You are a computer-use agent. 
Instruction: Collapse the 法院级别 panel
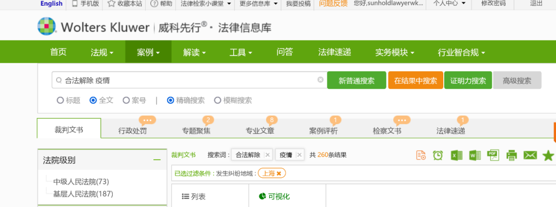[x=157, y=160]
